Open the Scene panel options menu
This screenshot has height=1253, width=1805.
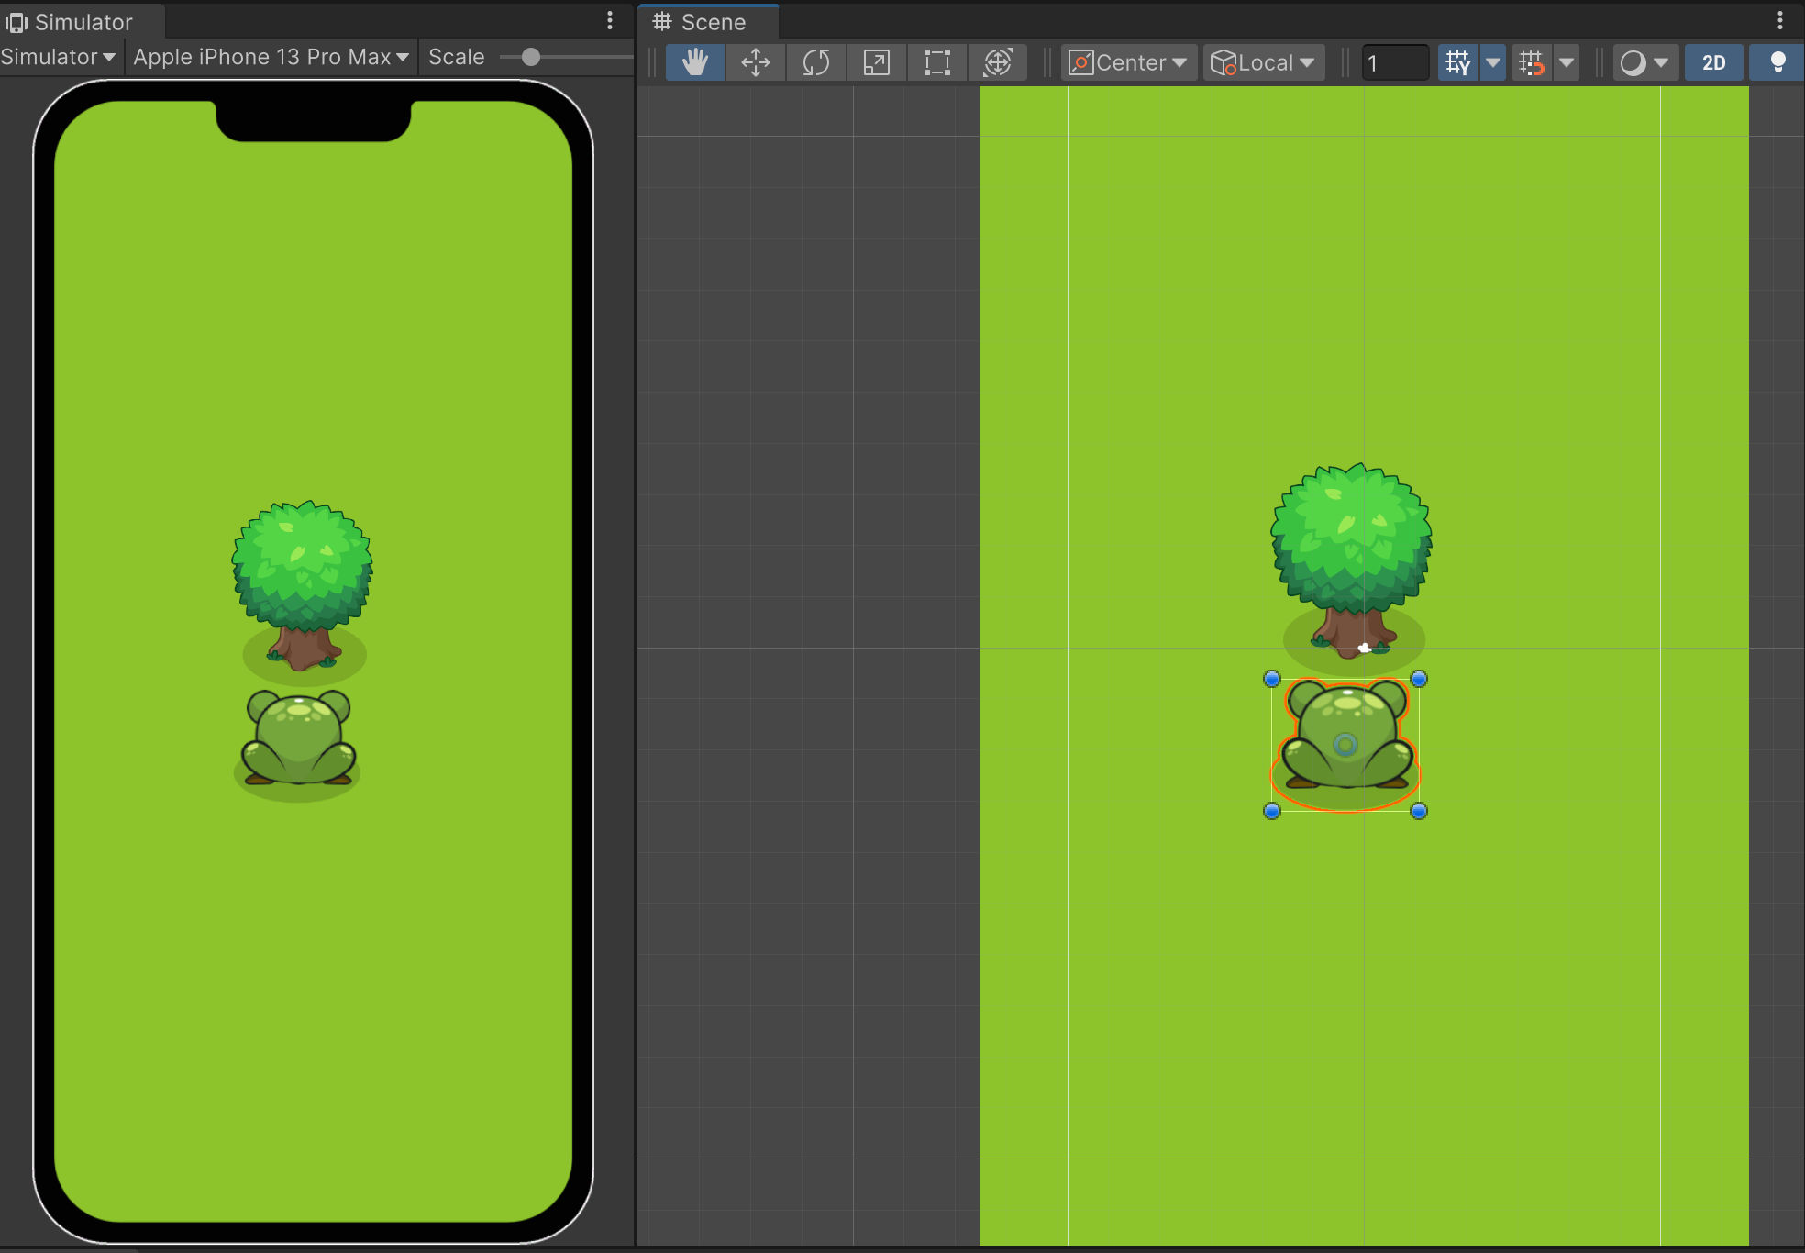(1780, 21)
